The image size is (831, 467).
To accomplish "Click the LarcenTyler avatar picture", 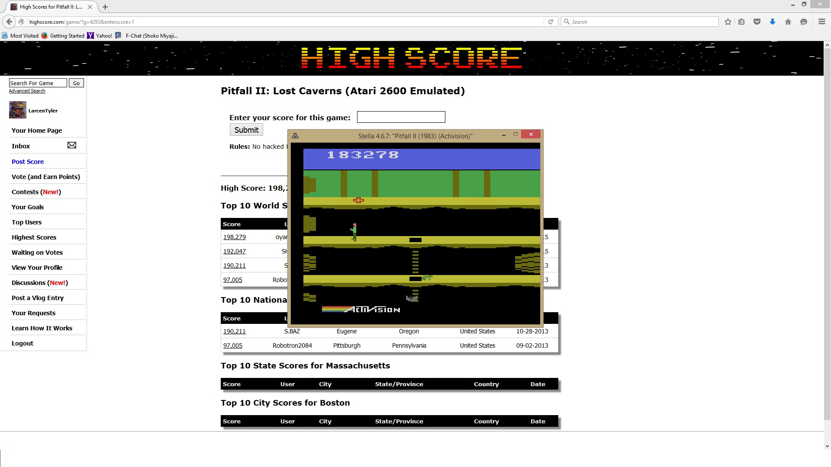I will point(18,110).
